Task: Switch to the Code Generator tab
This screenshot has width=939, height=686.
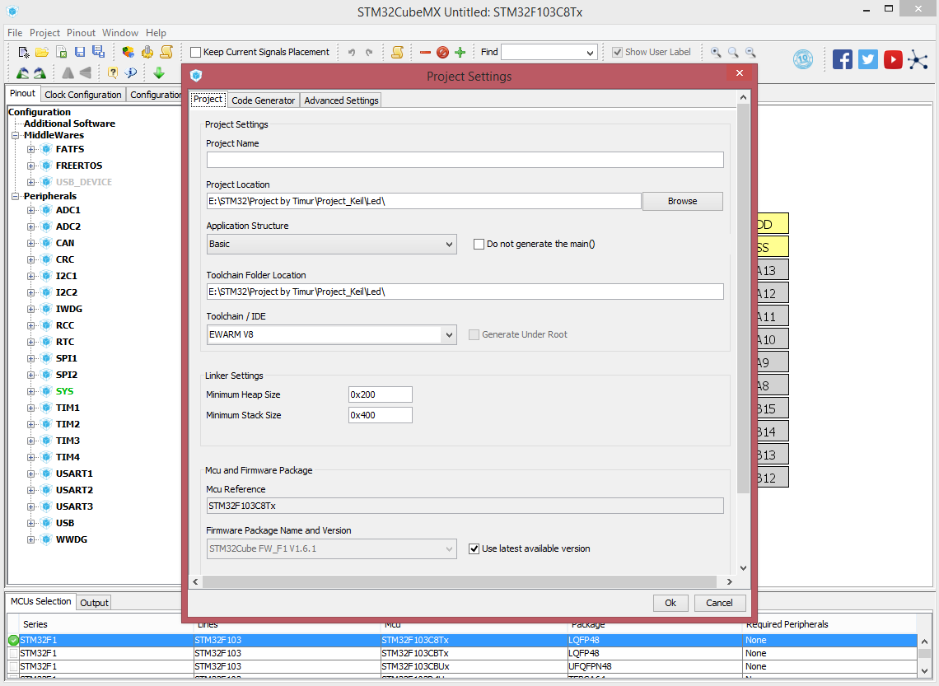Action: [x=263, y=100]
